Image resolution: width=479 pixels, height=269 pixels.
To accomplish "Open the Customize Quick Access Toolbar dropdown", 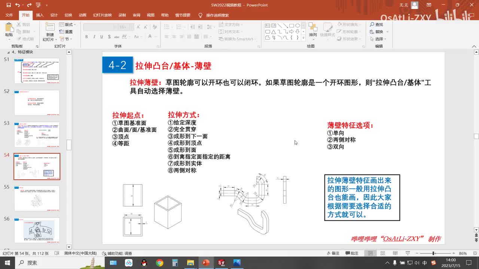I will (x=47, y=5).
